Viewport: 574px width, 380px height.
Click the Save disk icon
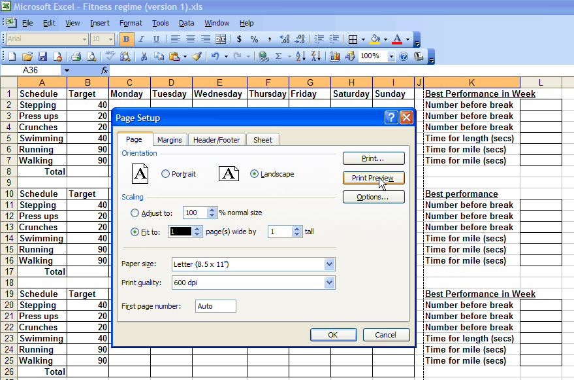[x=42, y=57]
